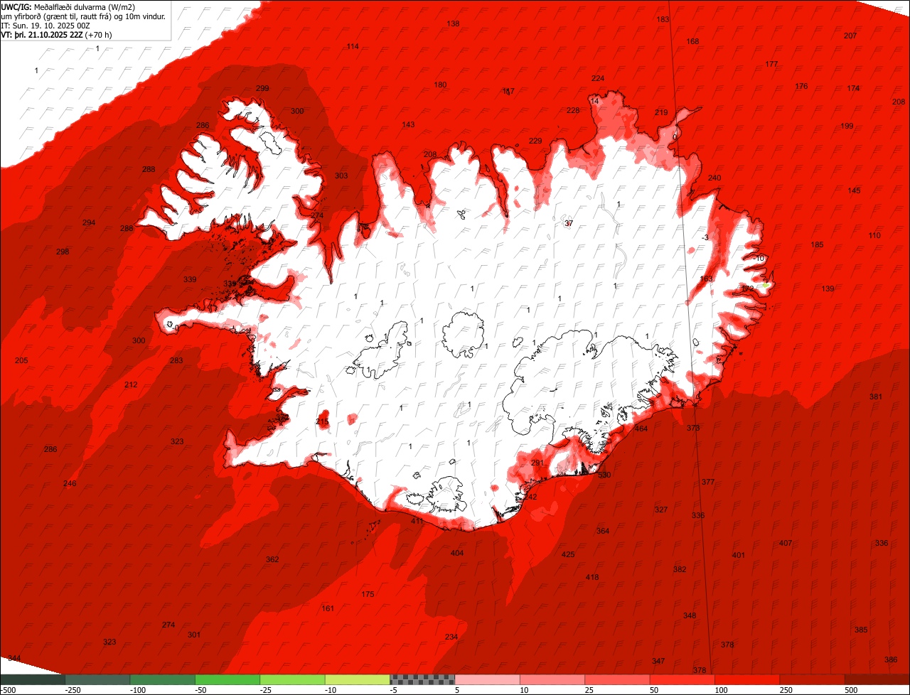The image size is (910, 695).
Task: Click the legend label '-100'
Action: 137,690
